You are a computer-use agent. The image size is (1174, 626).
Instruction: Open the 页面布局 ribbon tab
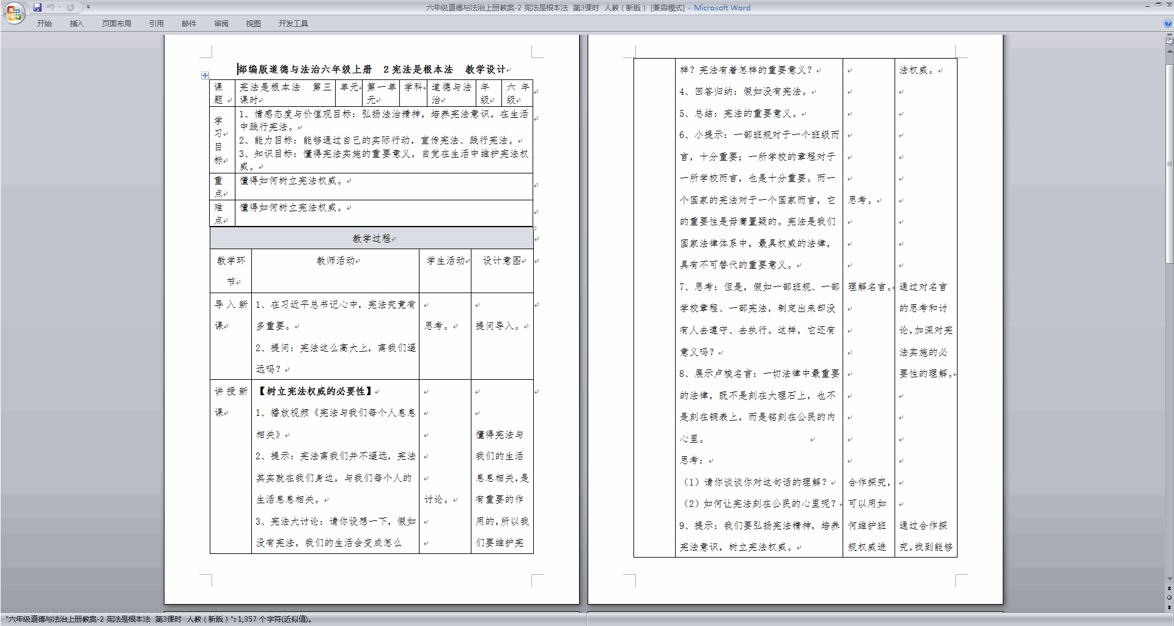[x=117, y=24]
